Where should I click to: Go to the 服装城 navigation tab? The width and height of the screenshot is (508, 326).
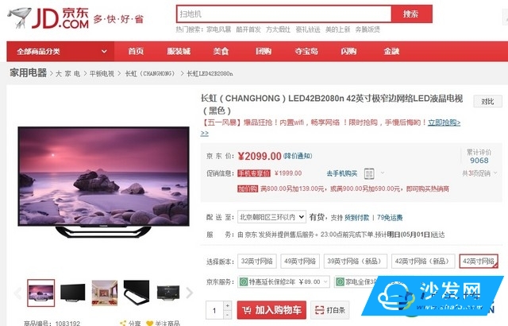pyautogui.click(x=179, y=51)
